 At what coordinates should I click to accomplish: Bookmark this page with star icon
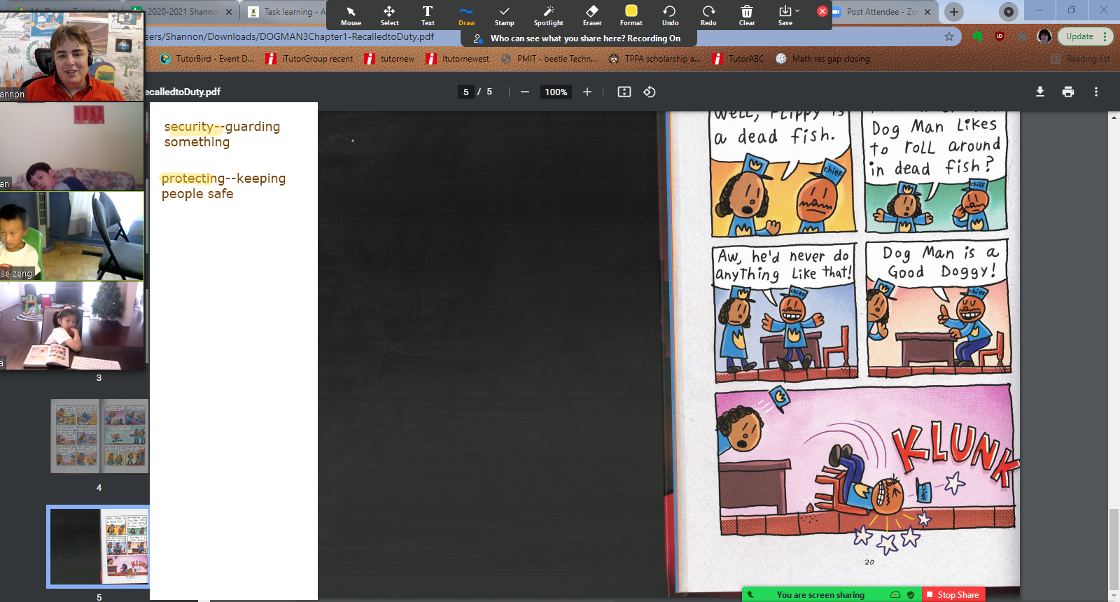point(949,36)
